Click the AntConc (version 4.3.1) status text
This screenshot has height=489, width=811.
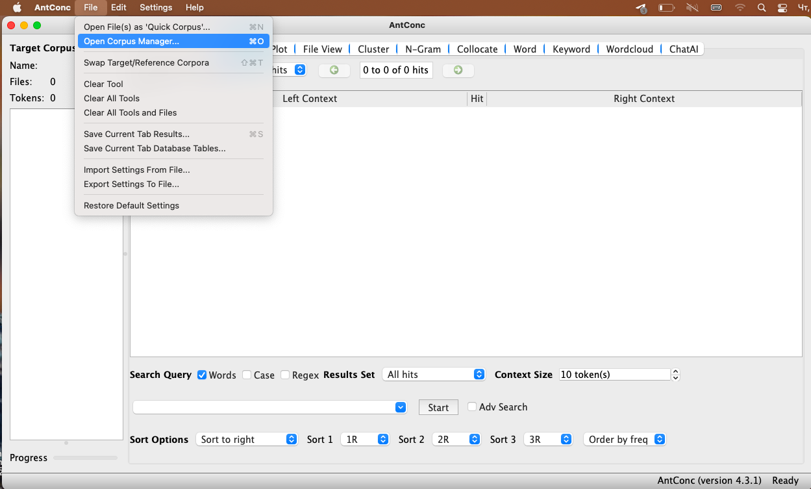click(709, 481)
